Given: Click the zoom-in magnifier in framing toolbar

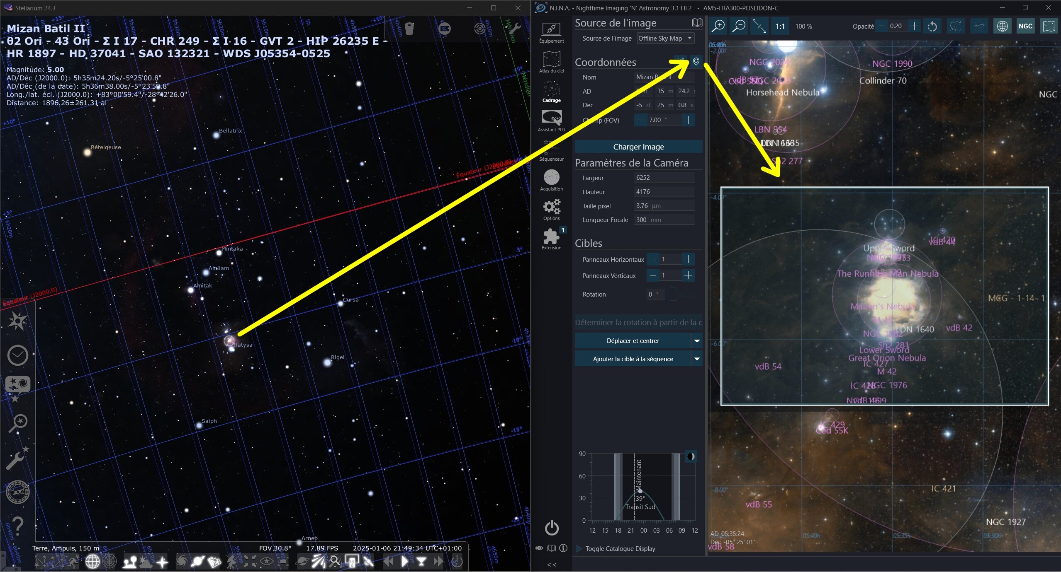Looking at the screenshot, I should pos(718,26).
